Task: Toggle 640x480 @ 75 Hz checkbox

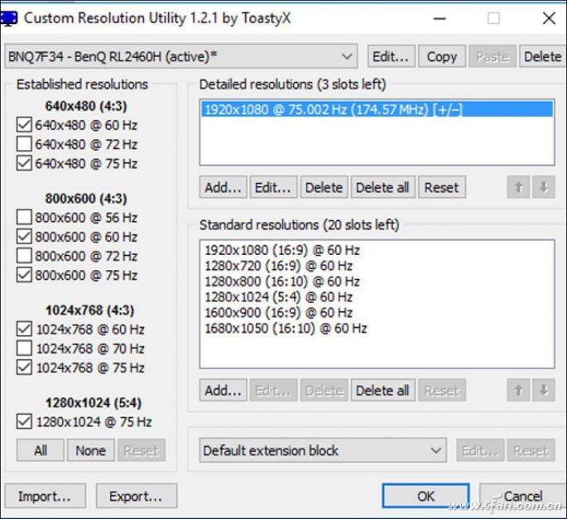Action: tap(24, 163)
